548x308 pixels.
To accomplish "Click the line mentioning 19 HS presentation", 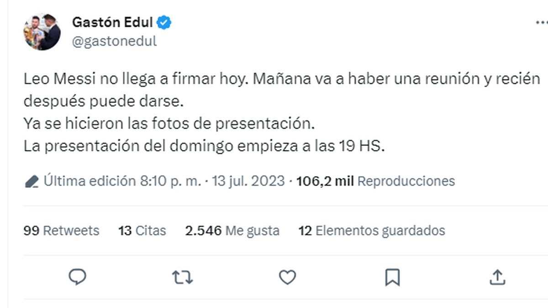I will 204,146.
